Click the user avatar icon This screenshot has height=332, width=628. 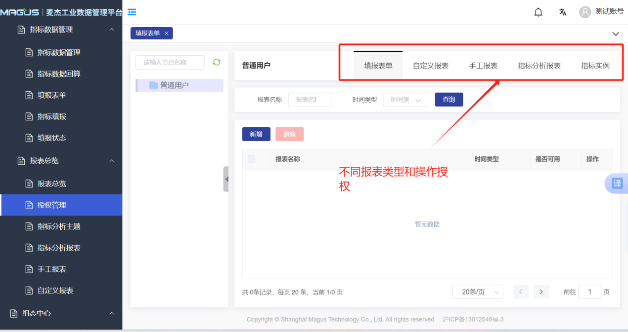tap(585, 12)
